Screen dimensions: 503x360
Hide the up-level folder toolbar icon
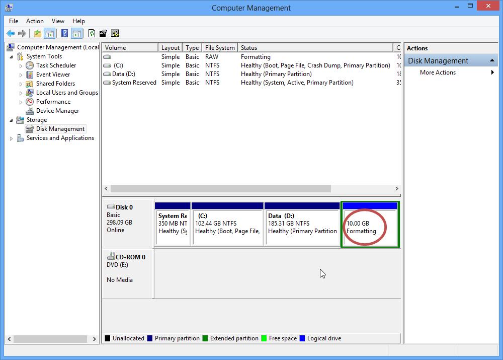click(x=37, y=33)
